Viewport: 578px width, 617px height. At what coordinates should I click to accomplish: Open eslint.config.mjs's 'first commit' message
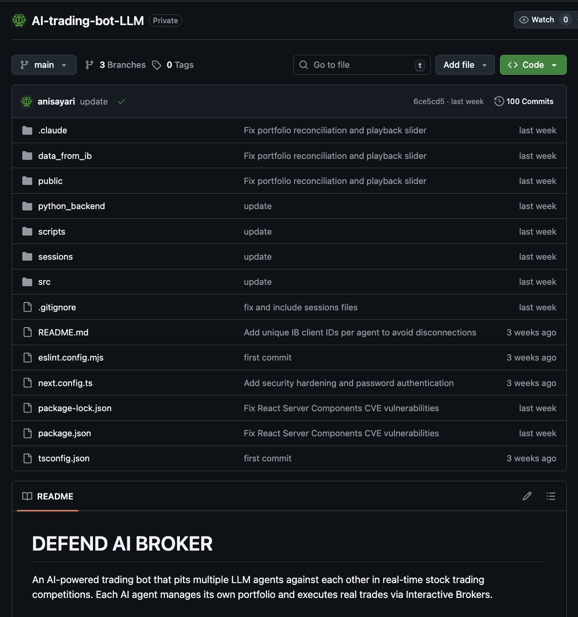pyautogui.click(x=268, y=357)
